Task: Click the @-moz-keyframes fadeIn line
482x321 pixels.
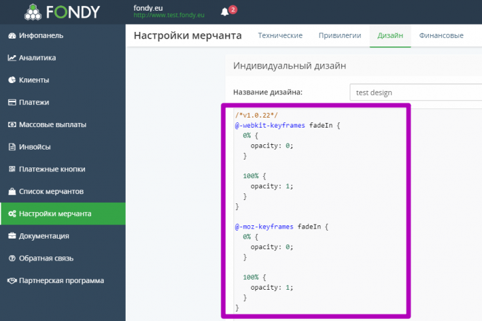Action: (x=282, y=227)
